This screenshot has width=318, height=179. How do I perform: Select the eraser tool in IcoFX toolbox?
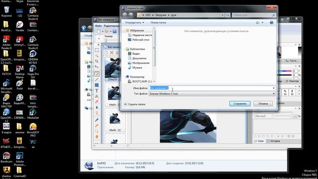(x=97, y=101)
